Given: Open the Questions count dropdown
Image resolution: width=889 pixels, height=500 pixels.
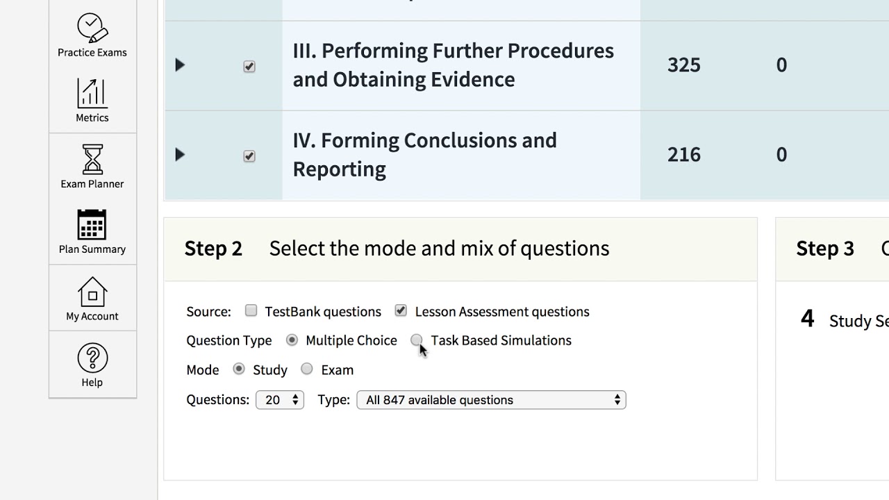Looking at the screenshot, I should pyautogui.click(x=280, y=400).
